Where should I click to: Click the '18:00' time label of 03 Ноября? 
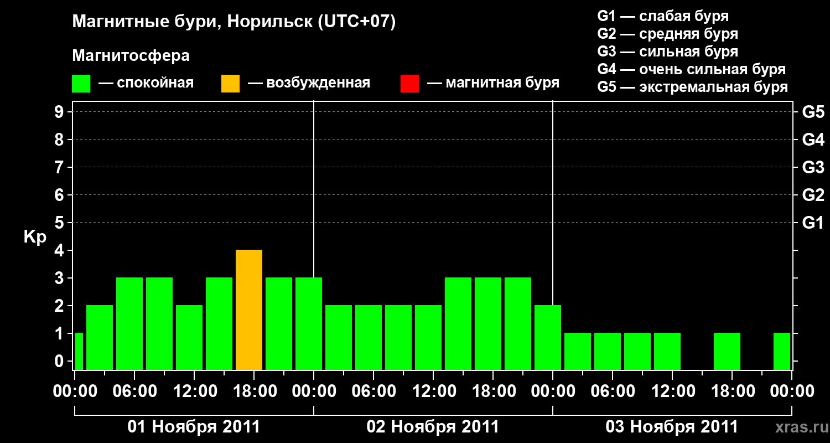click(732, 392)
